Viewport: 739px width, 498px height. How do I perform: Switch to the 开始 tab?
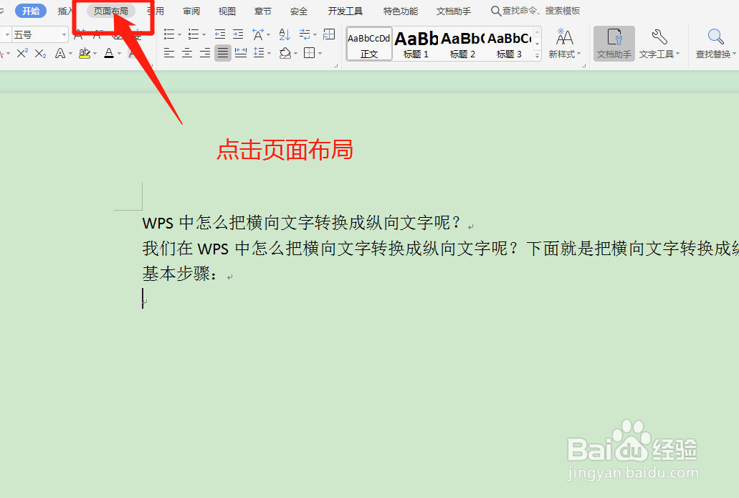tap(31, 11)
